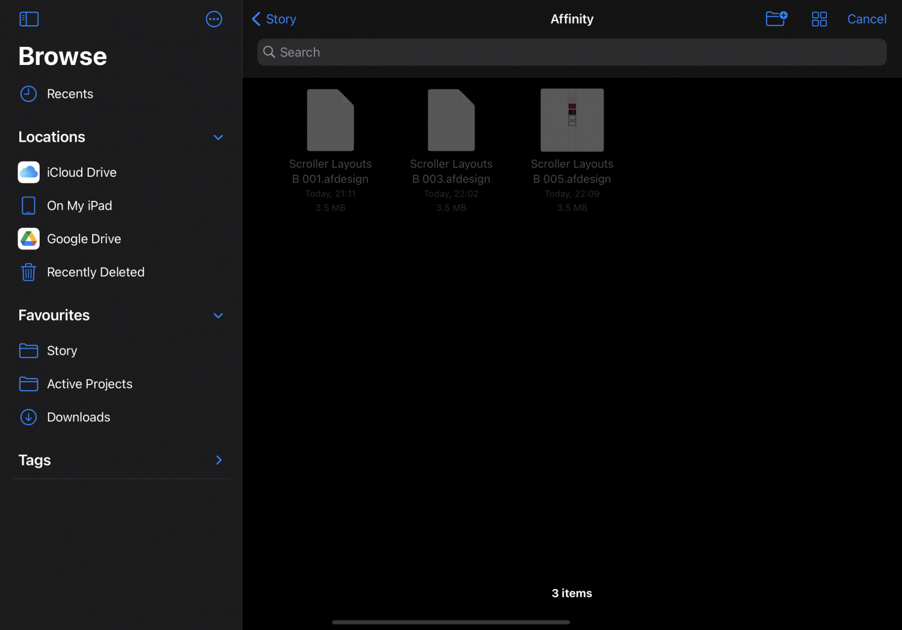Go to Active Projects folder
This screenshot has height=630, width=902.
coord(89,384)
